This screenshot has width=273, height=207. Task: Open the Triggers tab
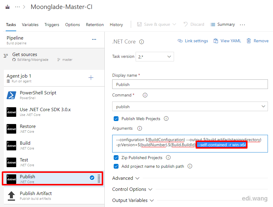click(x=52, y=25)
